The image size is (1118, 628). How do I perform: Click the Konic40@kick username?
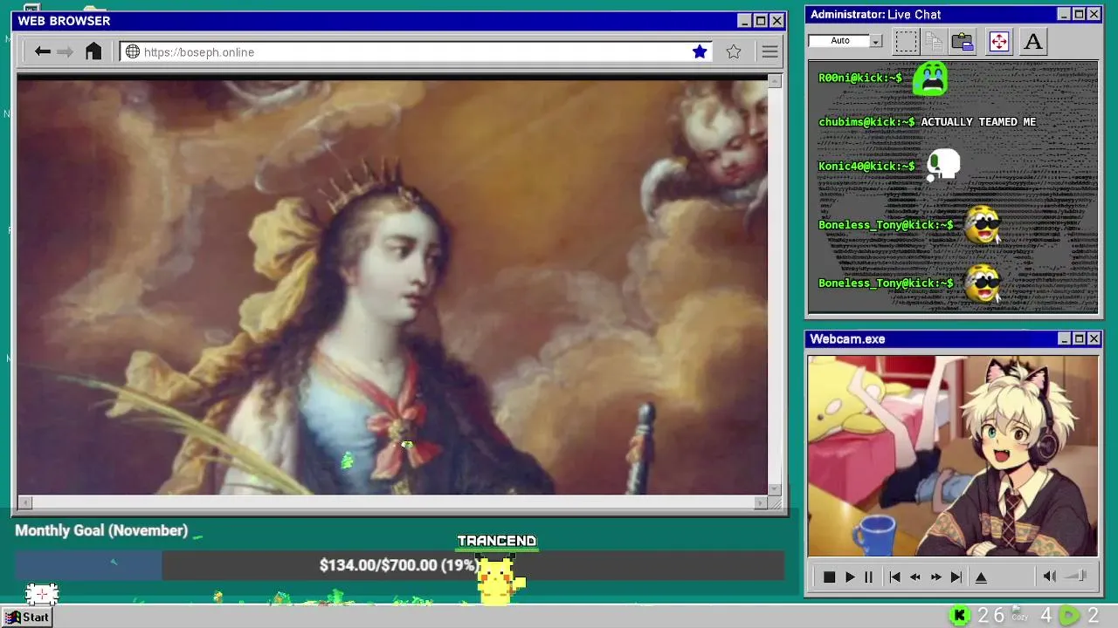(866, 166)
